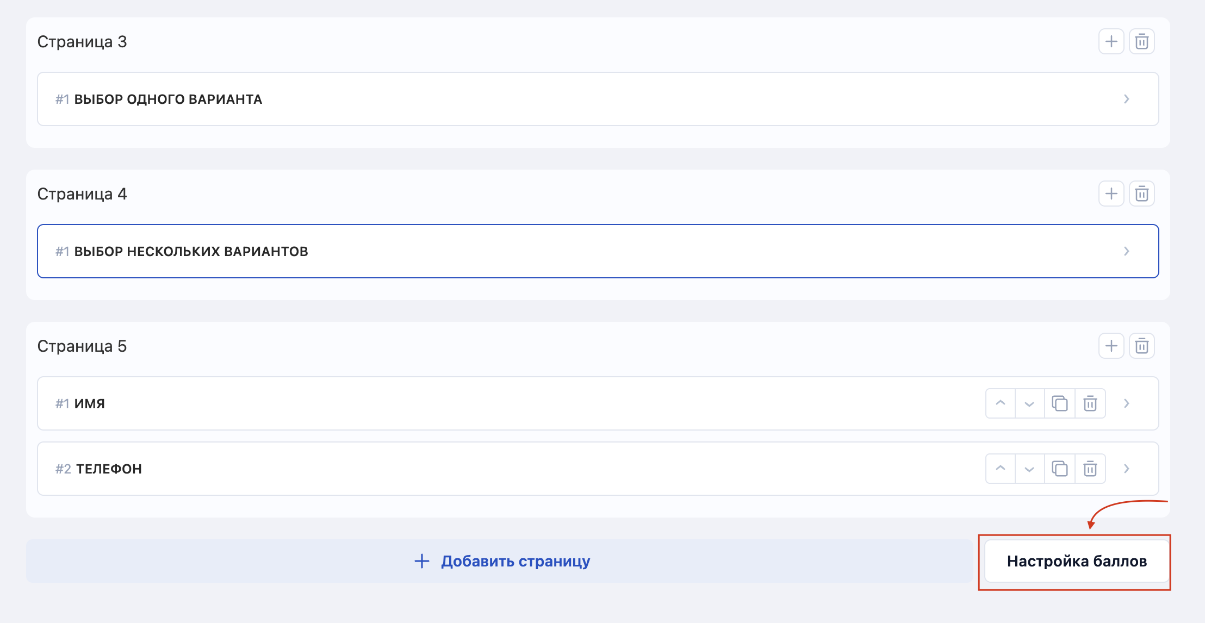1205x623 pixels.
Task: Duplicate the Телефон field
Action: pyautogui.click(x=1060, y=469)
